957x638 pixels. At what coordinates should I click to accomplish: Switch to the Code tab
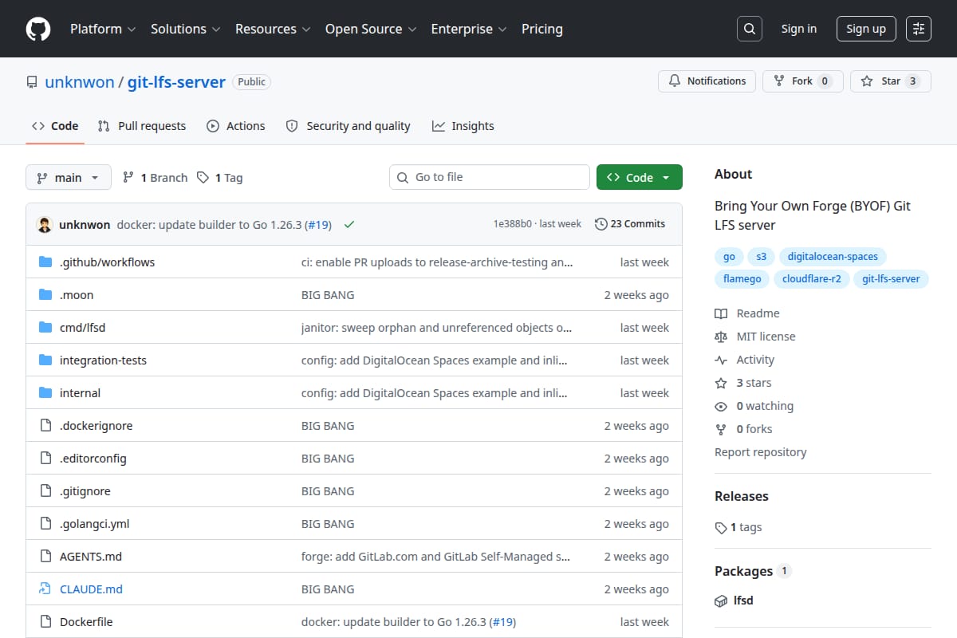click(x=55, y=126)
